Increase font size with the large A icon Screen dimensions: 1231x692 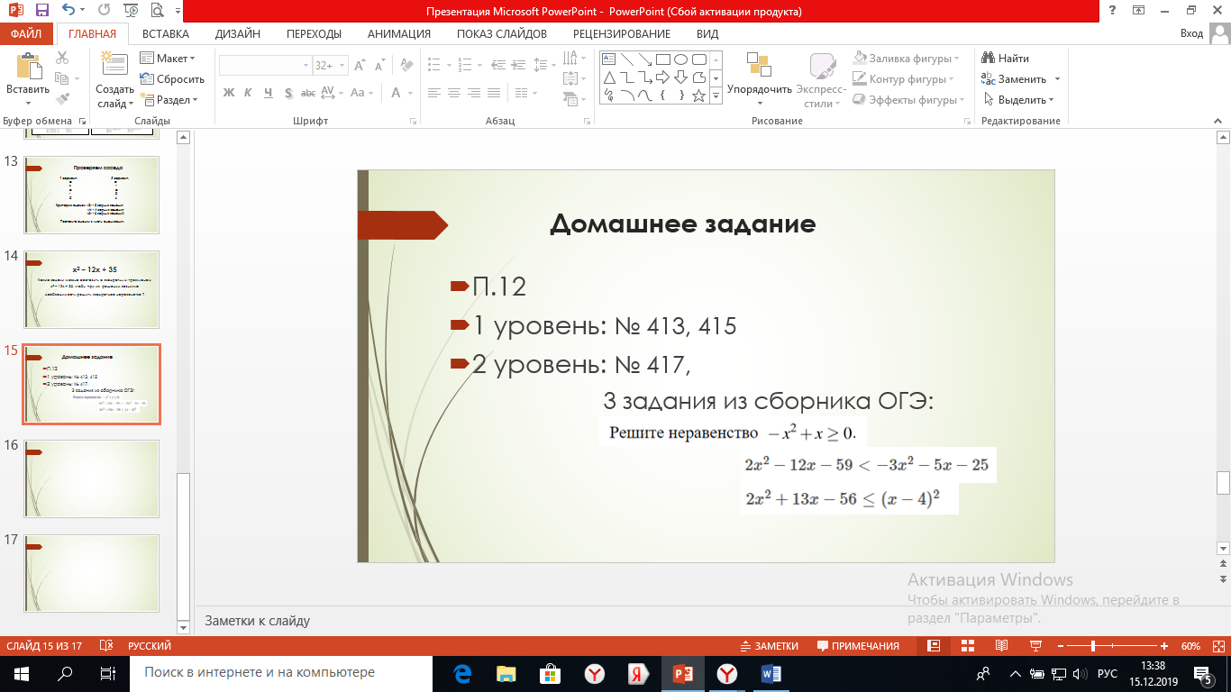360,66
